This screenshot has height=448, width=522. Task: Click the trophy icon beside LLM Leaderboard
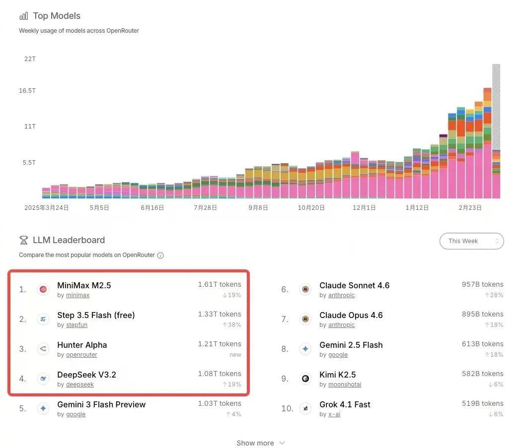click(24, 240)
